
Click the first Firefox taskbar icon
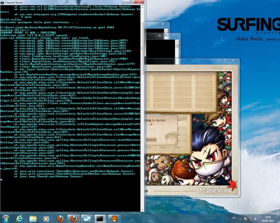point(60,218)
